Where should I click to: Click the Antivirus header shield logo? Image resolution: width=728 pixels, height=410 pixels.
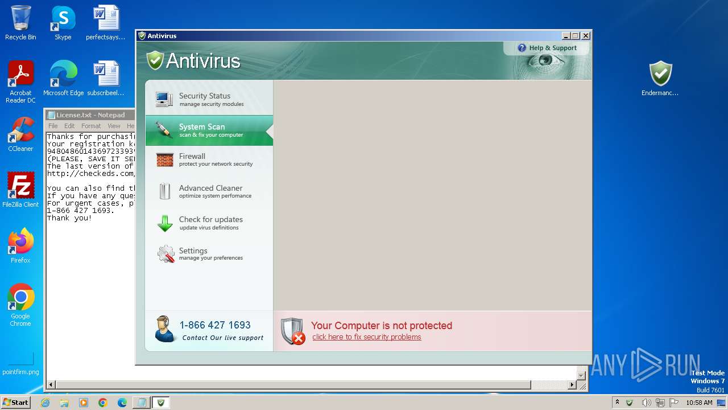[155, 60]
